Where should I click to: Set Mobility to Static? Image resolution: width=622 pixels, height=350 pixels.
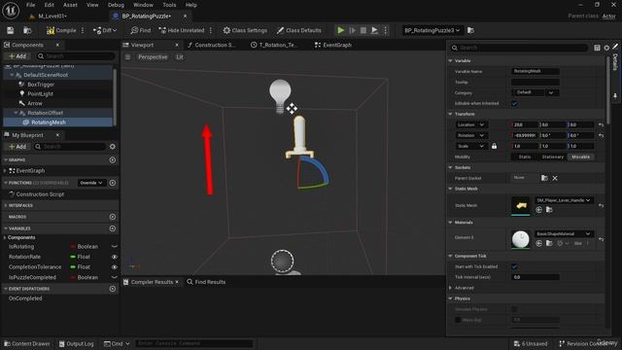point(525,157)
